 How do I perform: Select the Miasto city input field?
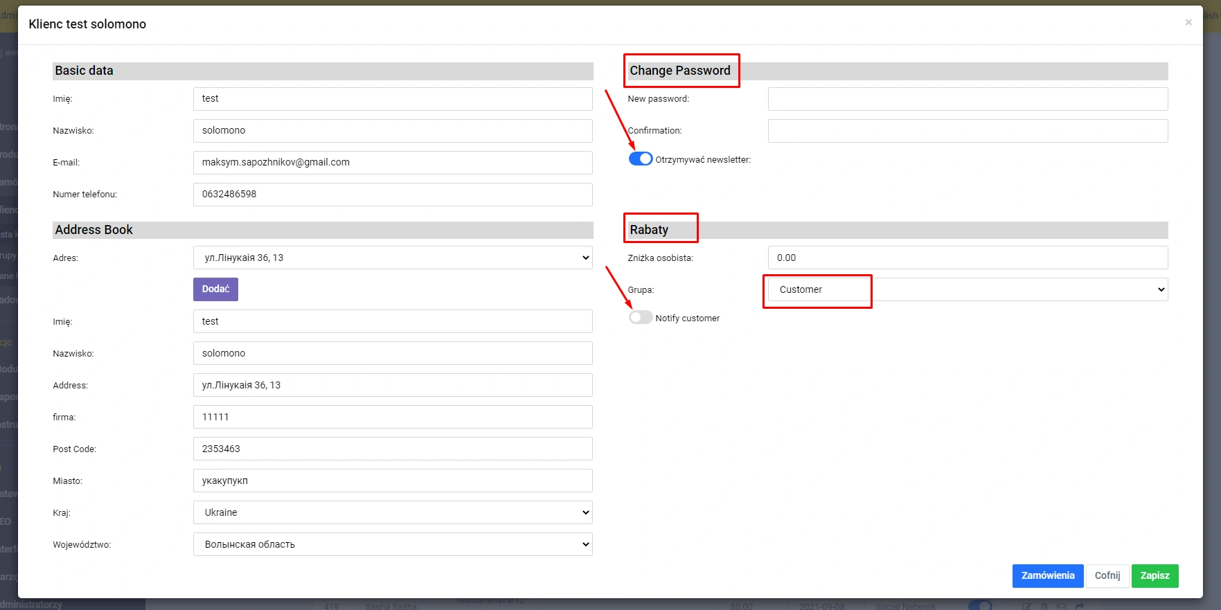[393, 481]
